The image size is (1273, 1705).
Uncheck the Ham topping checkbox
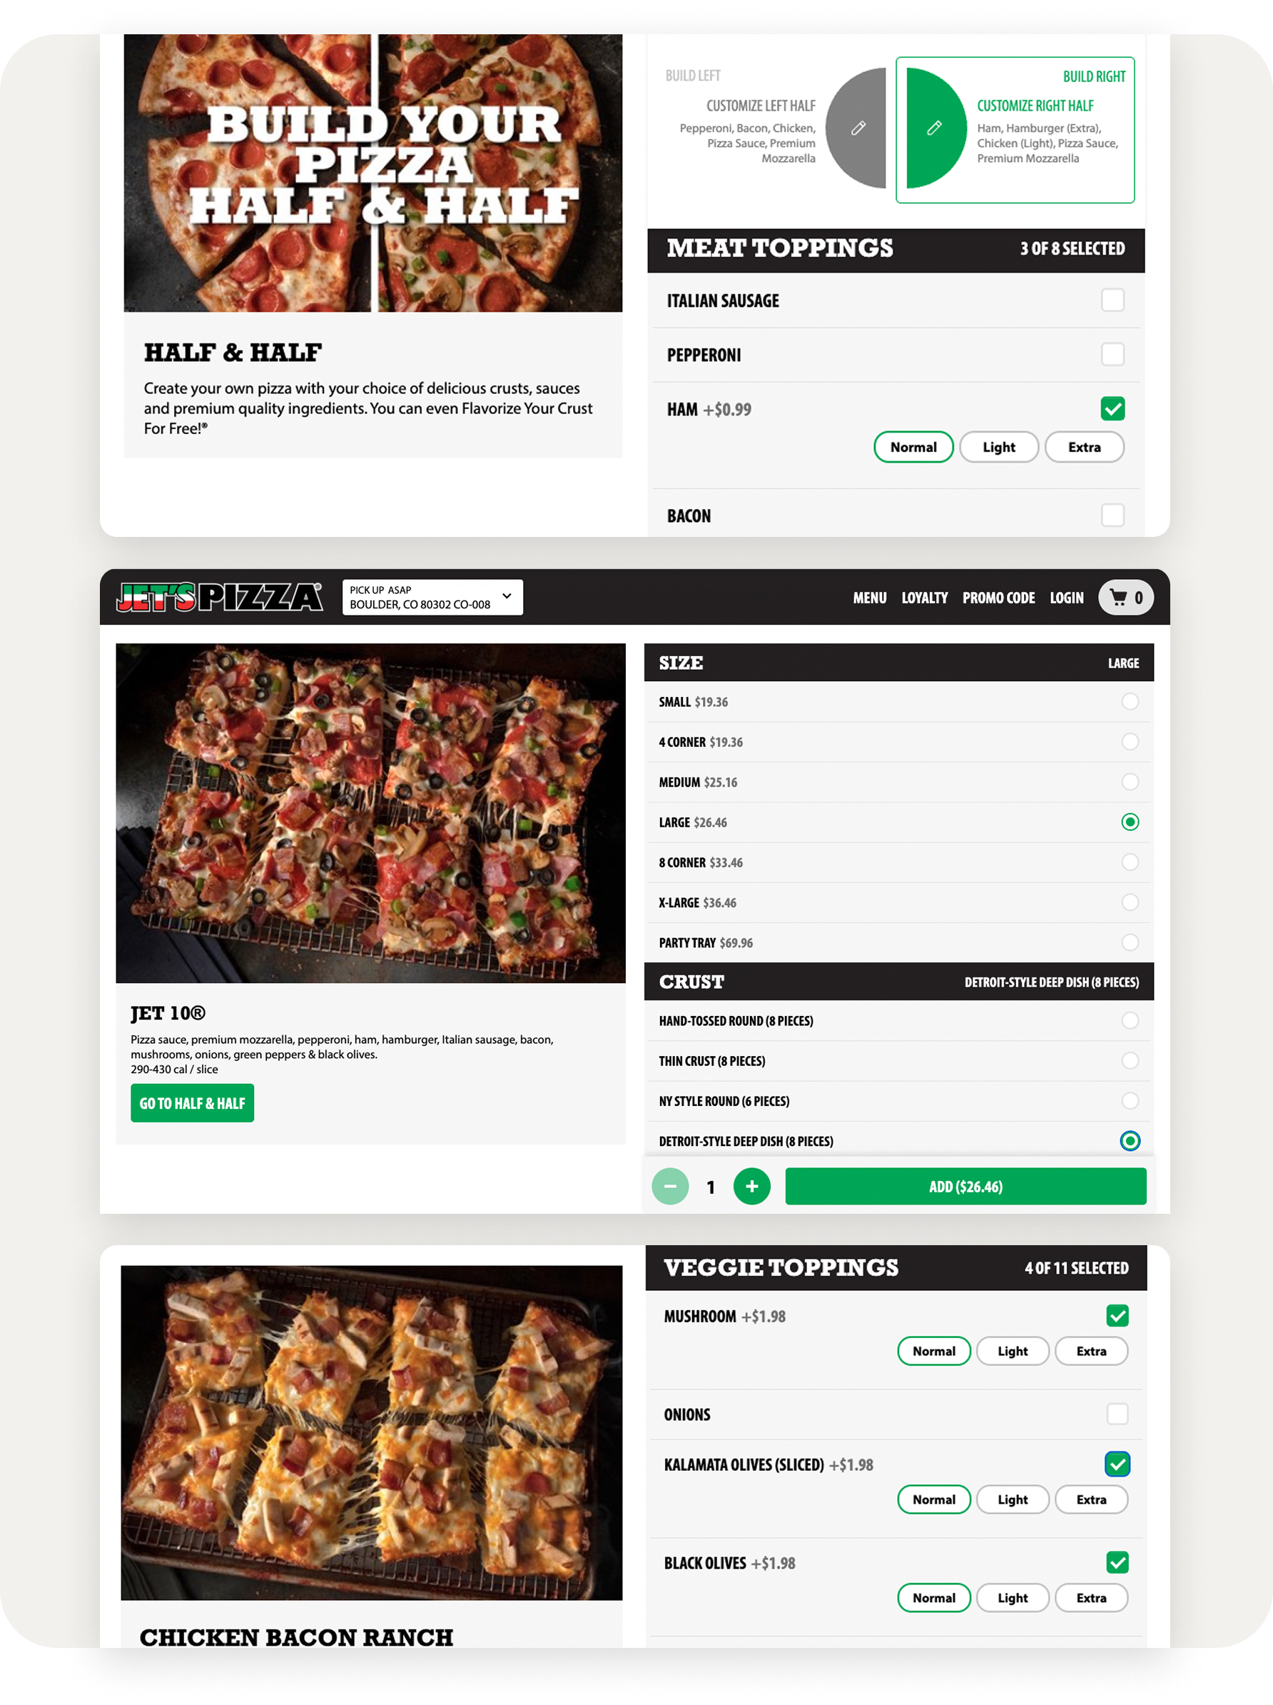tap(1112, 408)
